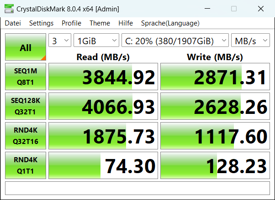This screenshot has width=275, height=200.
Task: Click the SEQ1M write result 2871.31
Action: pyautogui.click(x=215, y=77)
